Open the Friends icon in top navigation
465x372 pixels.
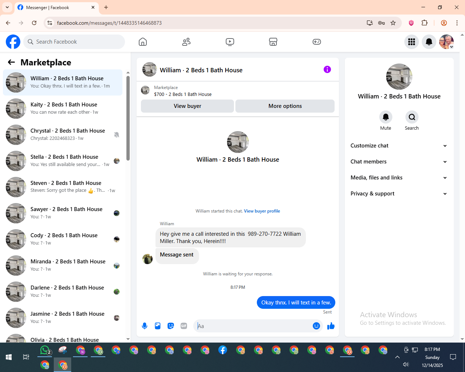186,42
